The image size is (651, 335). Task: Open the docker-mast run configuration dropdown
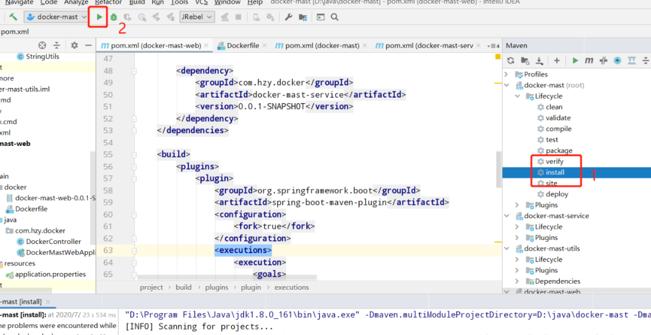(57, 17)
